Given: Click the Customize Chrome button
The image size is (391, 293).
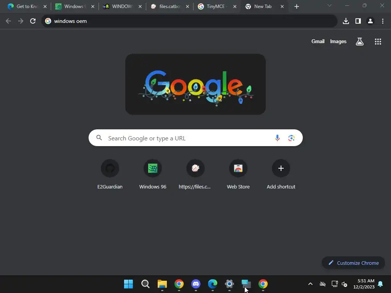Looking at the screenshot, I should [353, 263].
